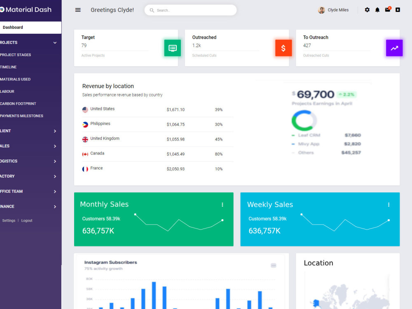Image resolution: width=412 pixels, height=309 pixels.
Task: Click the Scheduled Cuts label
Action: (204, 56)
